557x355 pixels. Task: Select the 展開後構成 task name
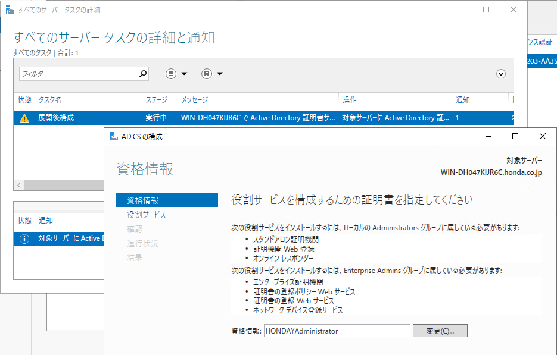(x=56, y=118)
